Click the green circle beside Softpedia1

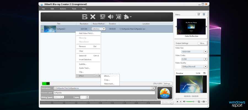click(x=42, y=29)
